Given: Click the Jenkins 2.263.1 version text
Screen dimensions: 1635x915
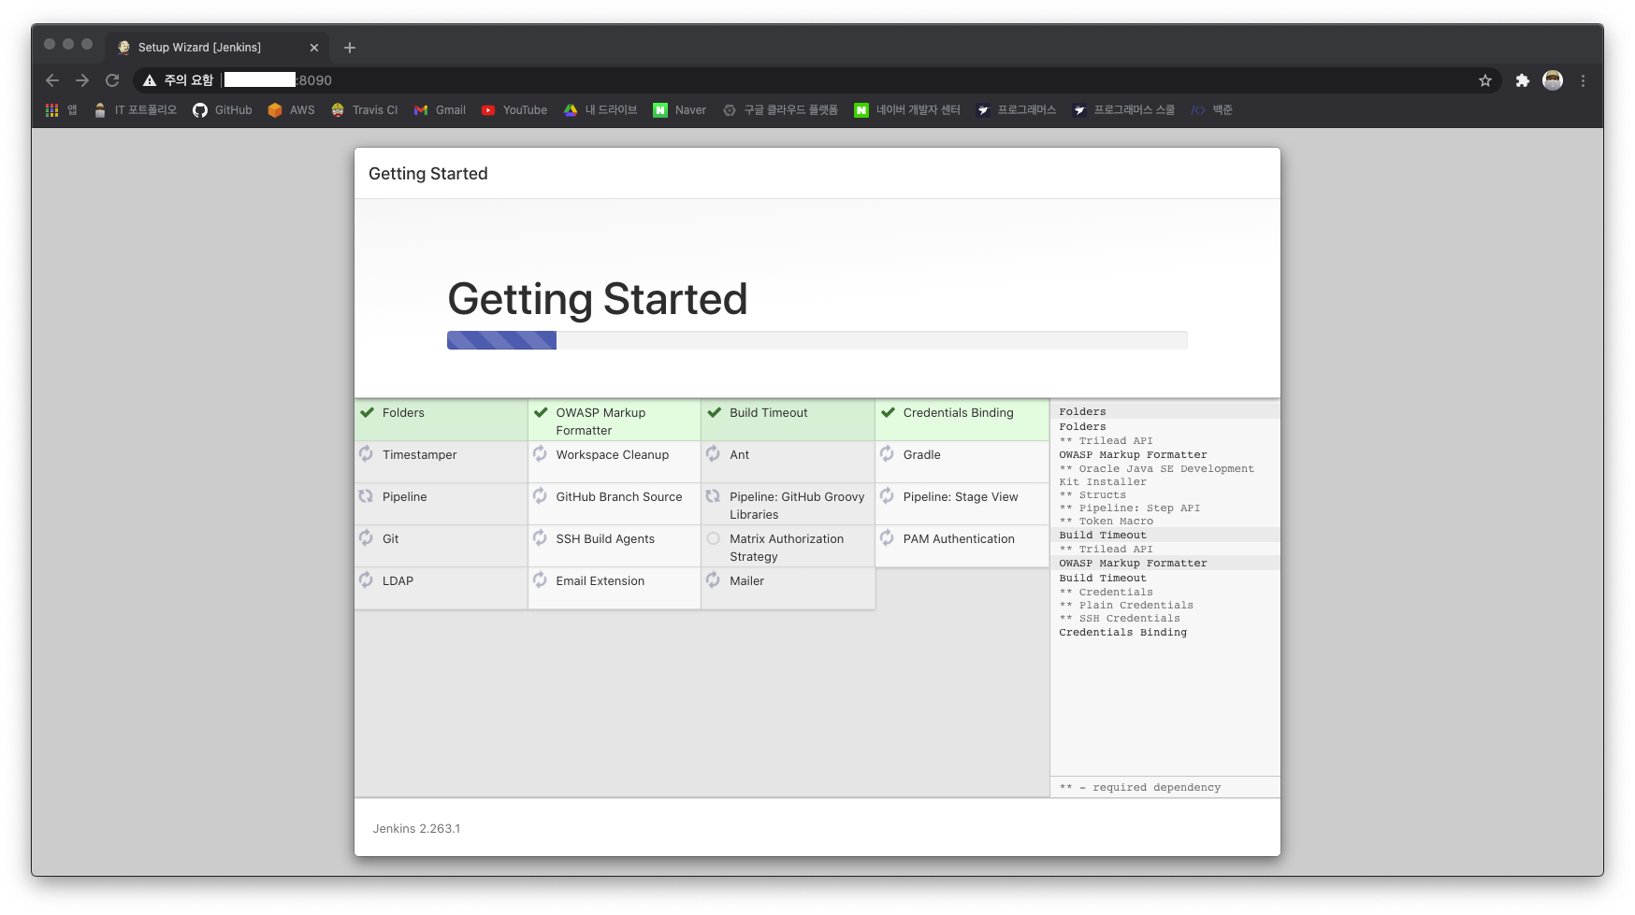Looking at the screenshot, I should 416,829.
